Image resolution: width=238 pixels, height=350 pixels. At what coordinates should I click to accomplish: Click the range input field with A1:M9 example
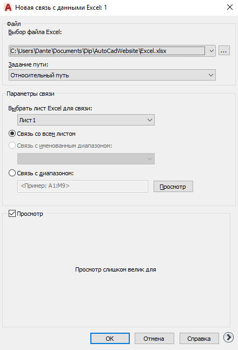[x=83, y=186]
